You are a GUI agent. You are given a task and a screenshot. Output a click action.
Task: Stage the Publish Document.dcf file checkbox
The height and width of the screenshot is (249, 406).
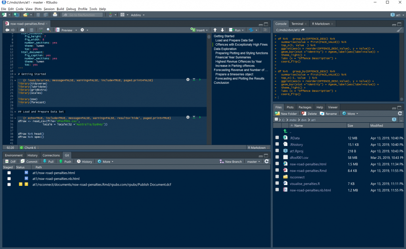click(x=9, y=185)
